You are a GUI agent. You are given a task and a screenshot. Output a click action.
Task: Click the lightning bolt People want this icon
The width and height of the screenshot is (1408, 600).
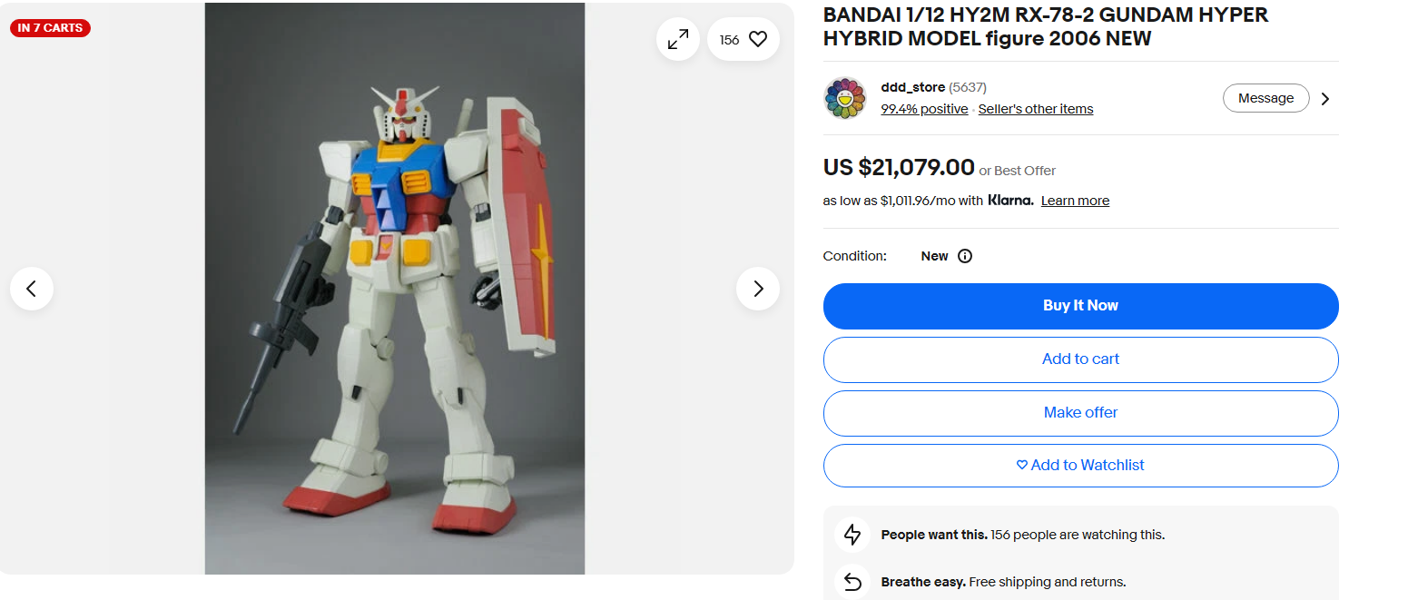pos(852,535)
